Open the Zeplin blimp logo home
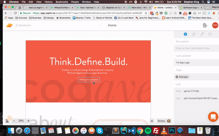This screenshot has height=136, width=219. (x=9, y=25)
